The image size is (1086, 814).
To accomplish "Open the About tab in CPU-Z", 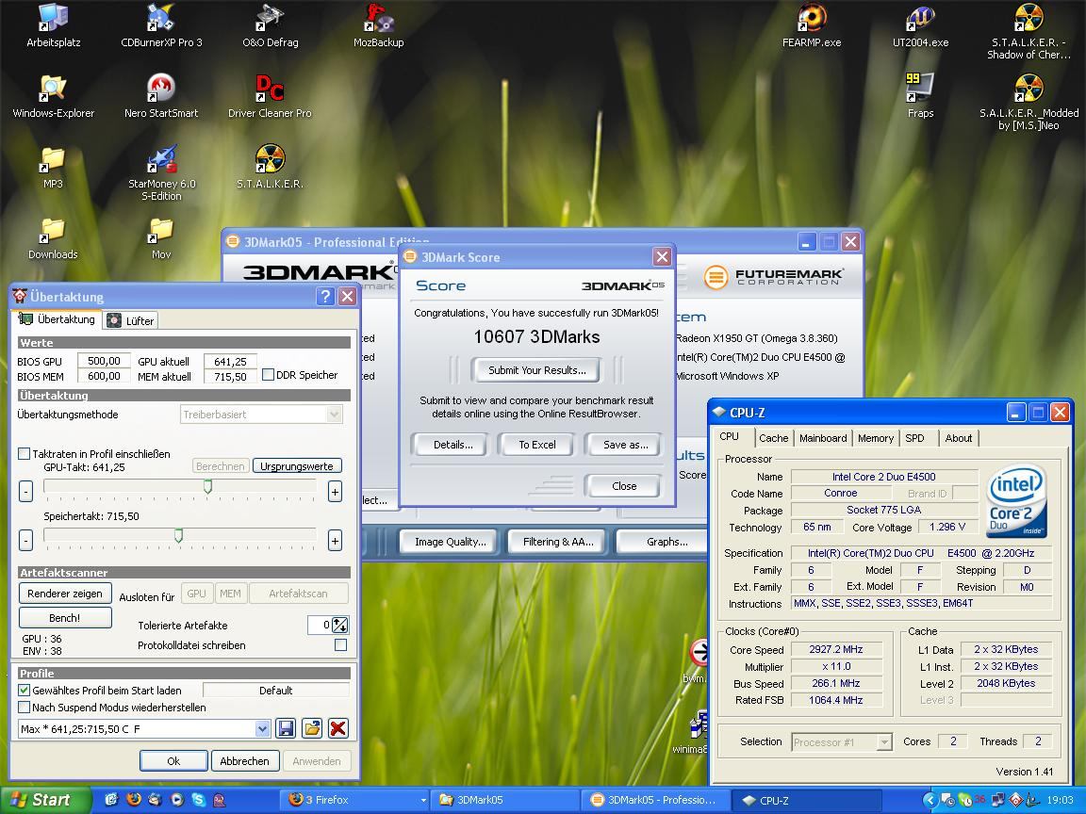I will (959, 438).
